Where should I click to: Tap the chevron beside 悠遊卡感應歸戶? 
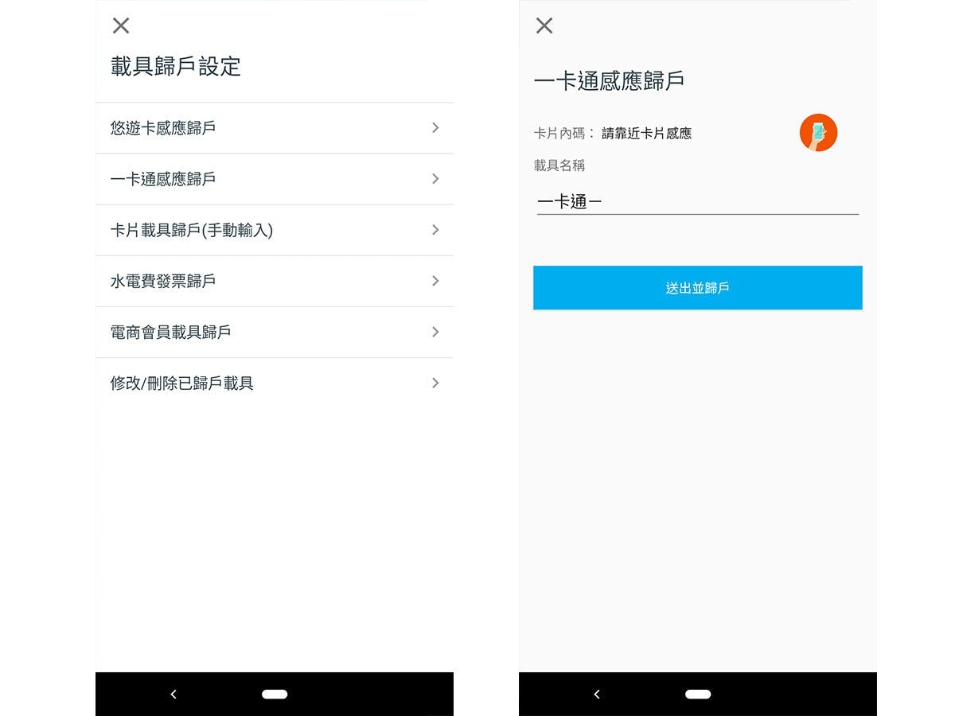click(x=435, y=128)
